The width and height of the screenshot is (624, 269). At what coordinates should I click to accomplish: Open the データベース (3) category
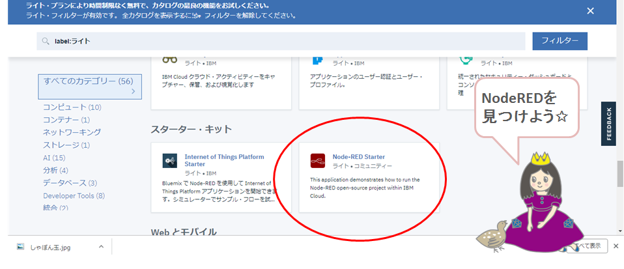[70, 183]
